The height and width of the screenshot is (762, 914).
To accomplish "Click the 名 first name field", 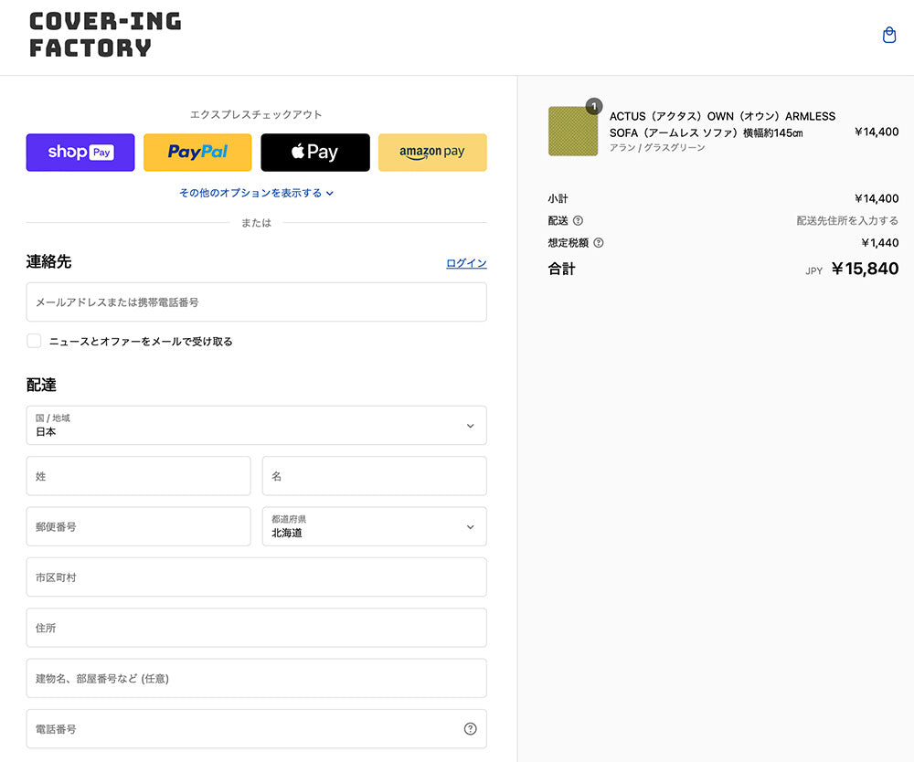I will [374, 476].
